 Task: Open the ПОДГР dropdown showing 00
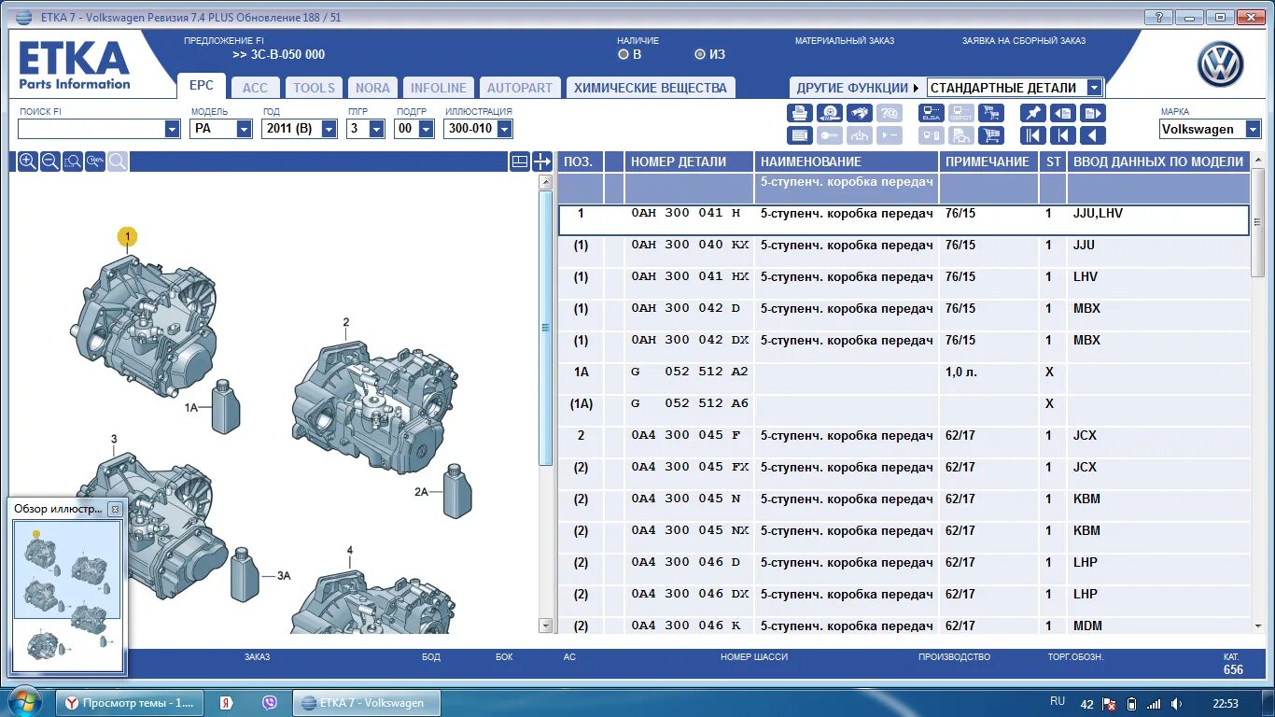427,129
